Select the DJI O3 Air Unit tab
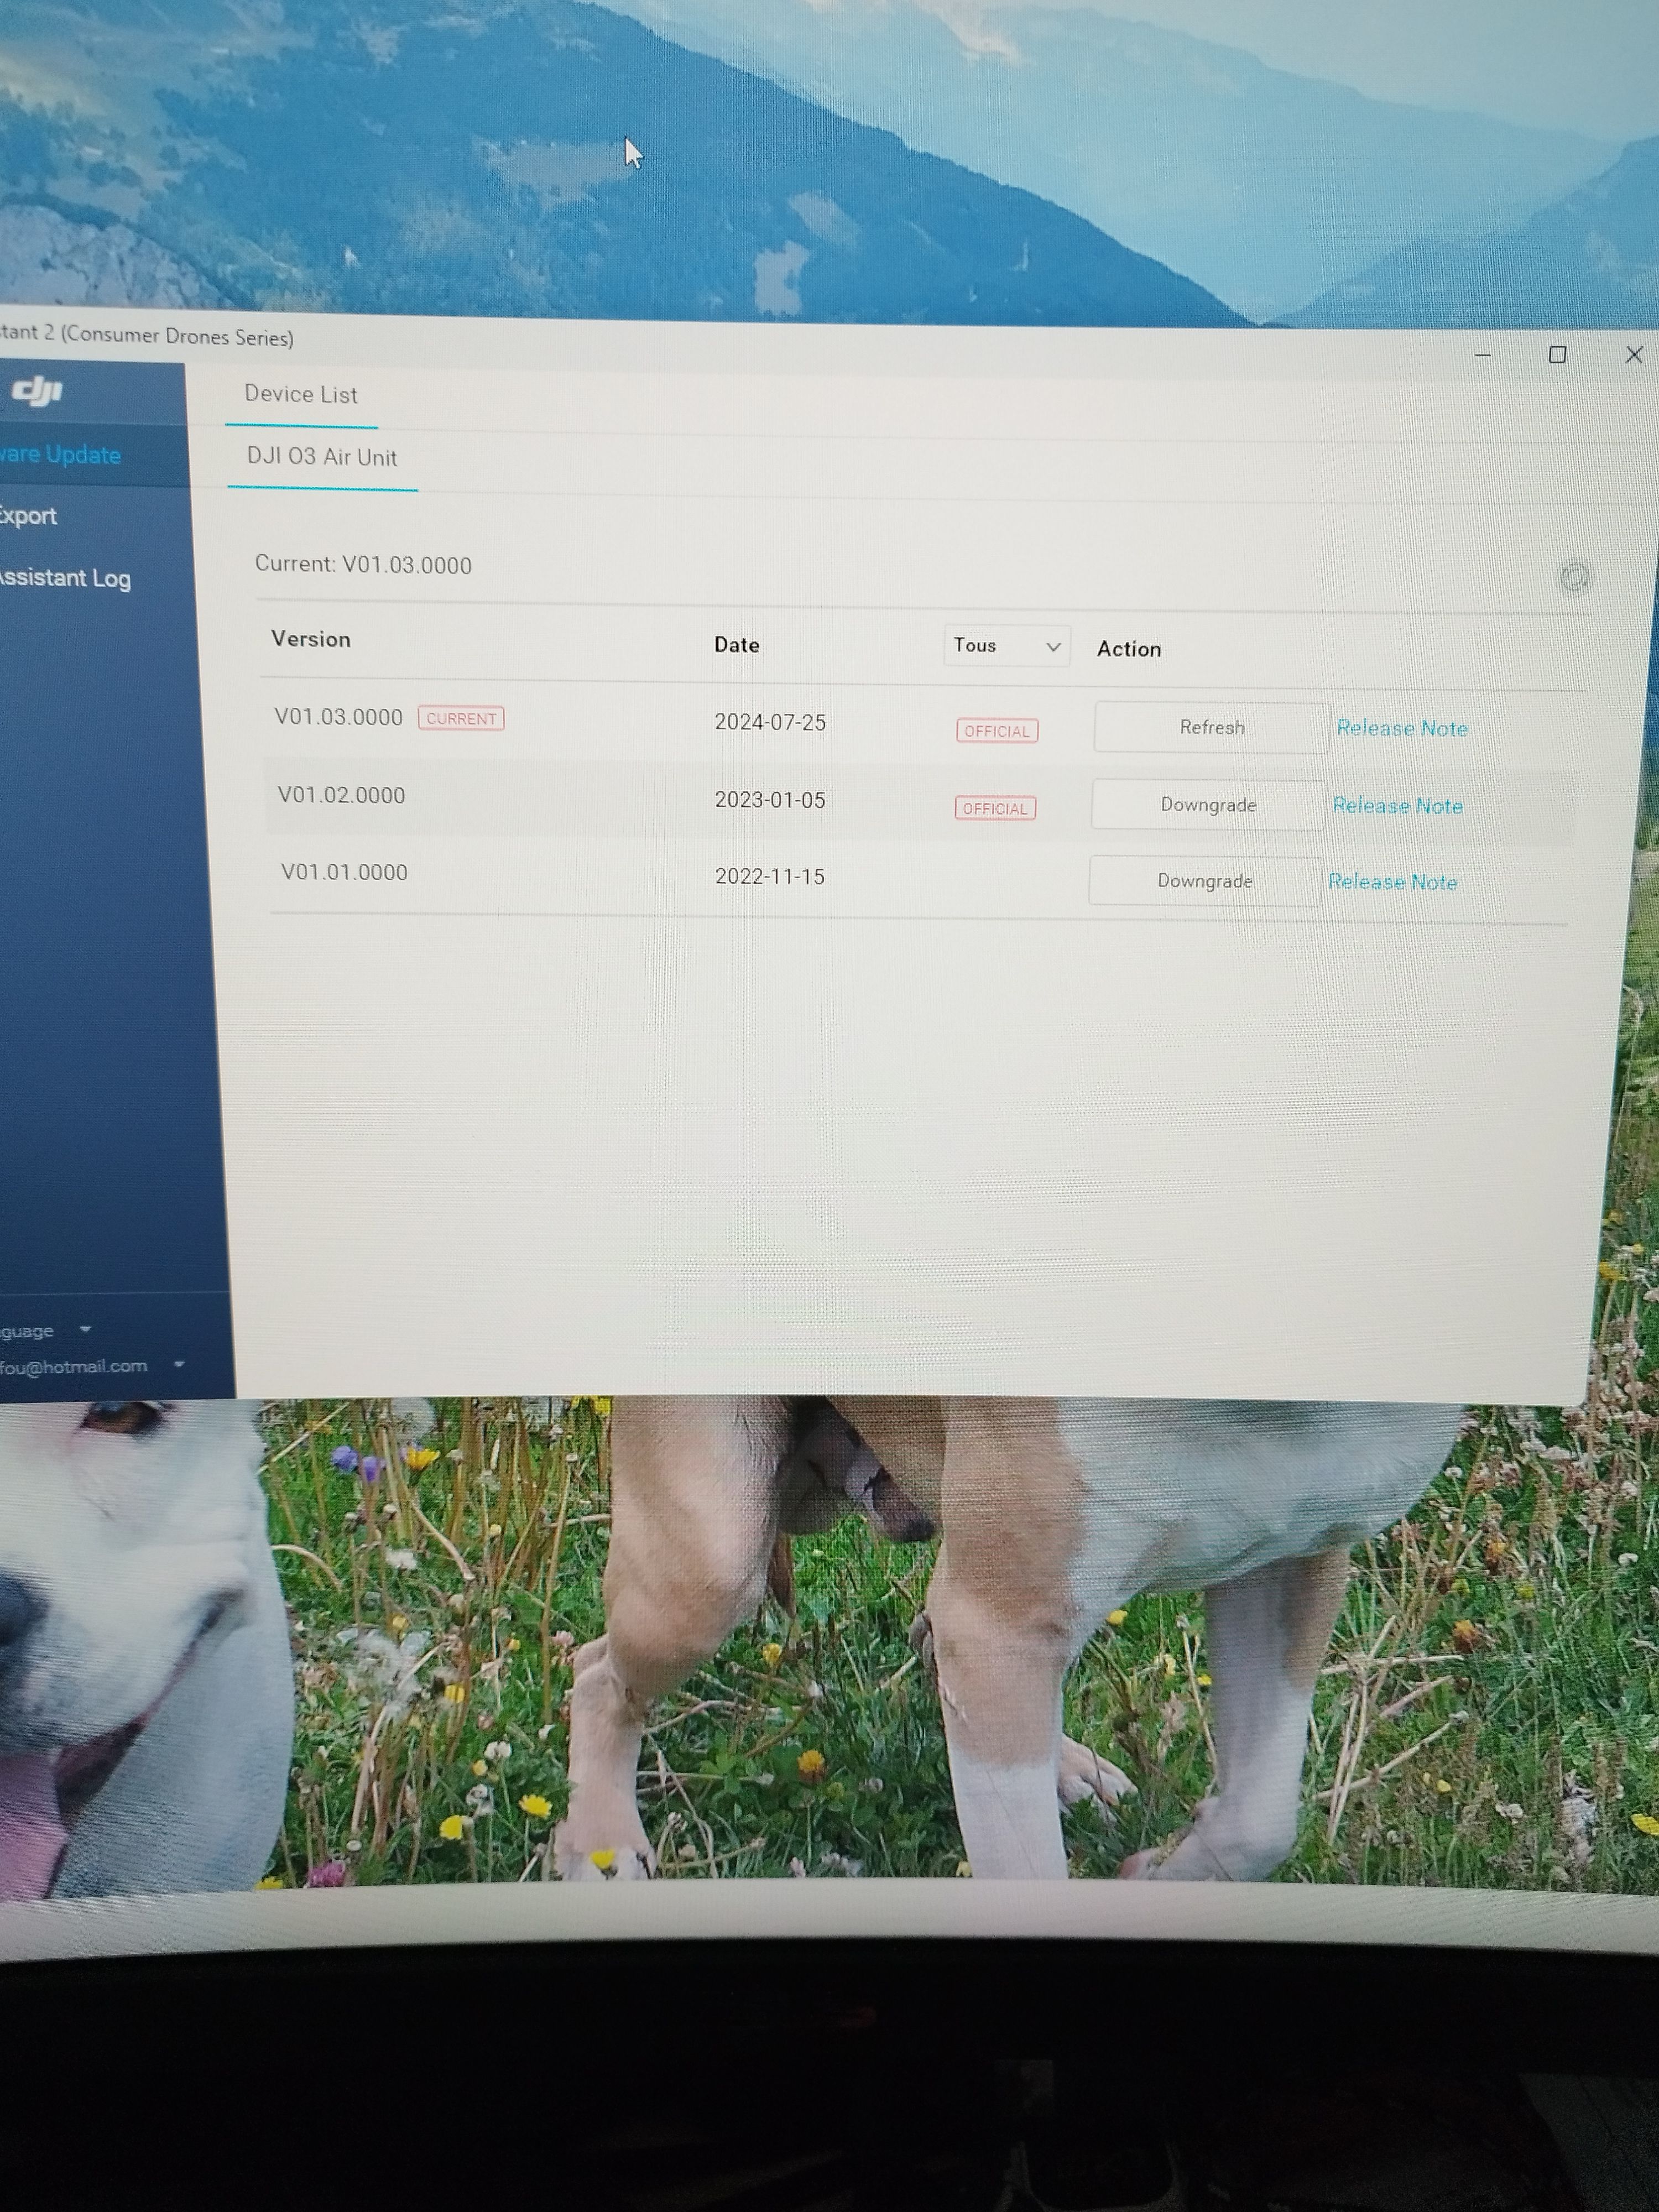This screenshot has width=1659, height=2212. click(321, 458)
